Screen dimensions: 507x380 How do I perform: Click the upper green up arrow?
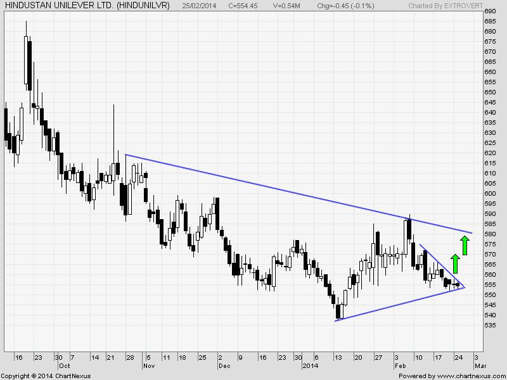coord(465,245)
